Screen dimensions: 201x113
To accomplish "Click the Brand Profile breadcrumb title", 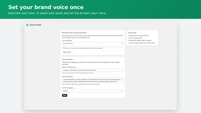I will [36, 25].
